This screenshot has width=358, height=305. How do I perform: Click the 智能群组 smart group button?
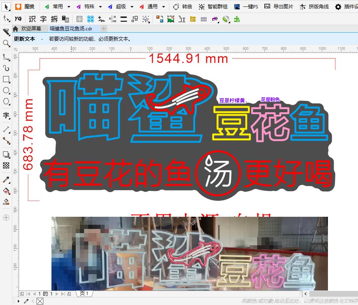coord(213,6)
